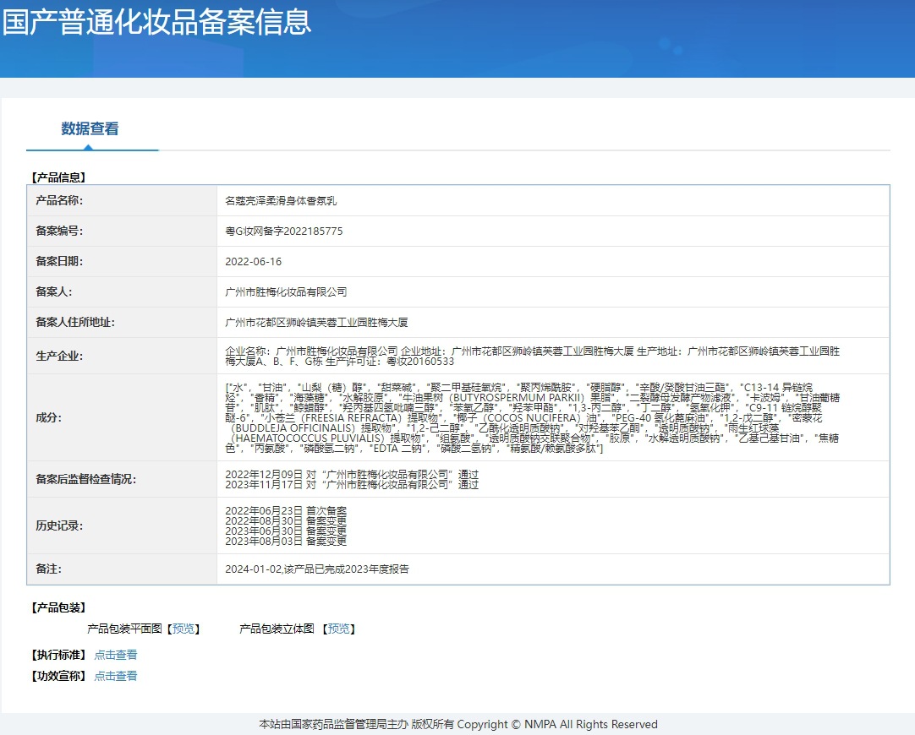The width and height of the screenshot is (915, 735).
Task: Click the 国产普通化妆品备案信息 page title
Action: pos(156,22)
